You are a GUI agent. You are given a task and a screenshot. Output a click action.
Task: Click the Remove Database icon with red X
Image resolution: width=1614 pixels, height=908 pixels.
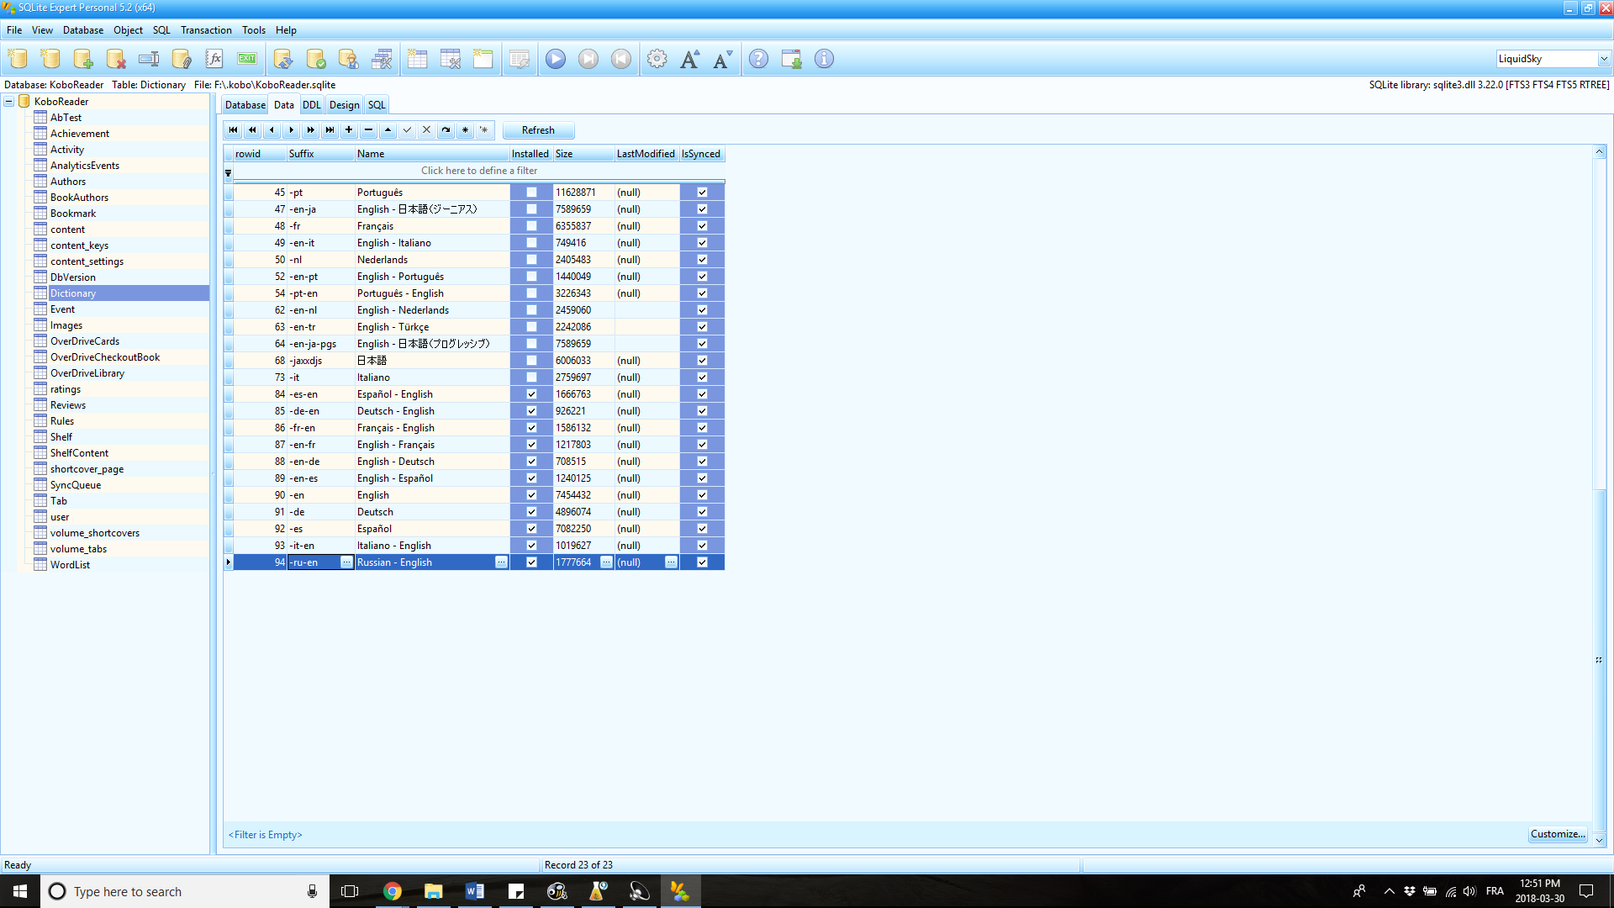pyautogui.click(x=115, y=59)
